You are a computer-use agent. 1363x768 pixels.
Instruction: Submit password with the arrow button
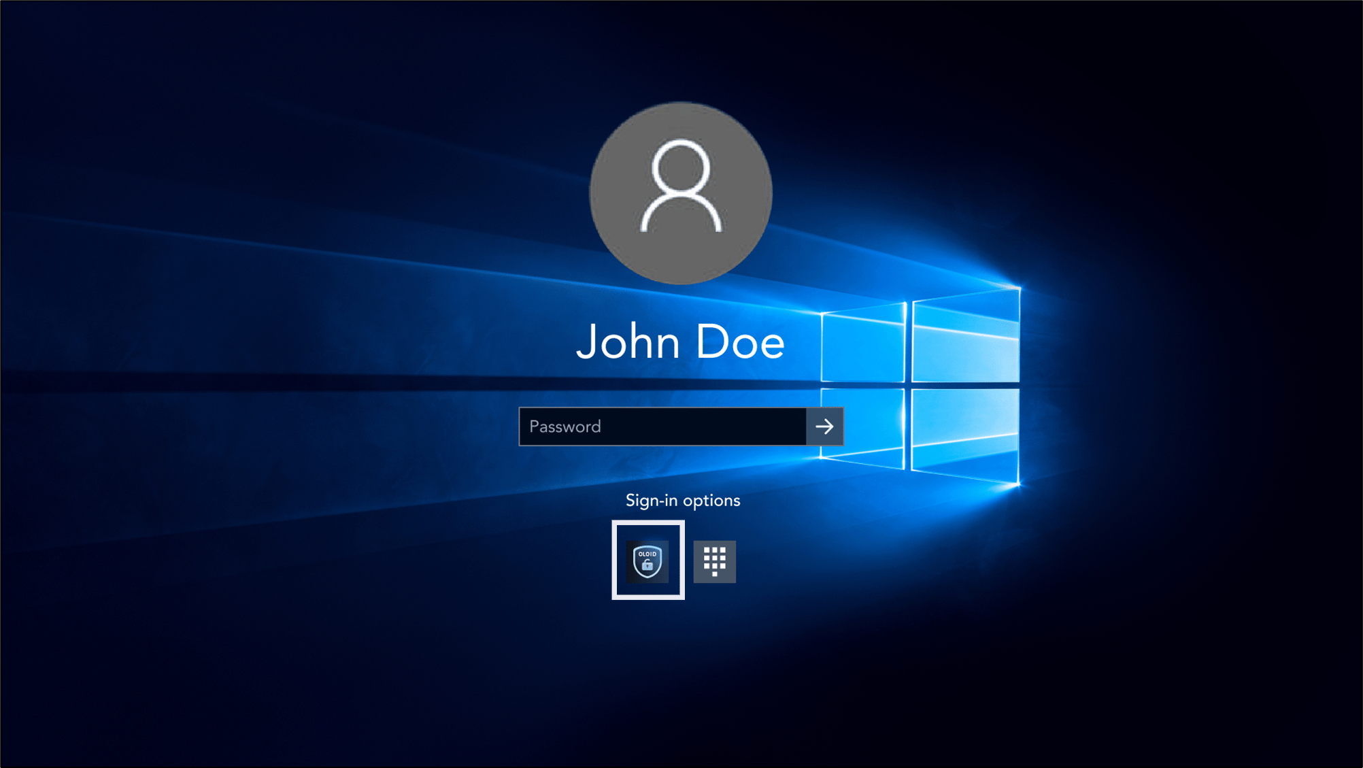[824, 427]
